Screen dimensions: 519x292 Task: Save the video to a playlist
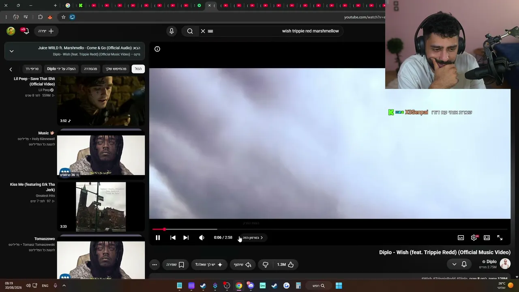click(175, 264)
